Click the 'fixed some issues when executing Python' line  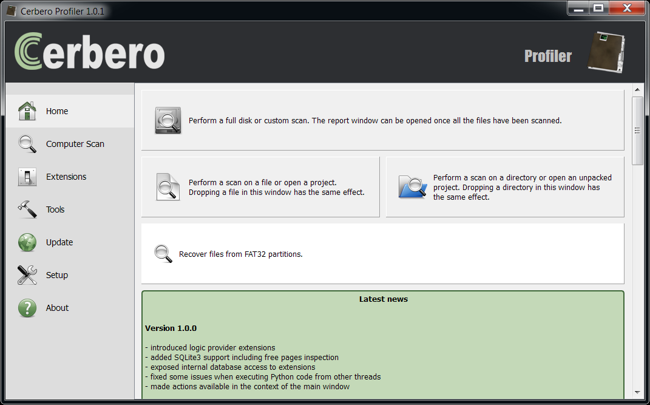pos(263,377)
